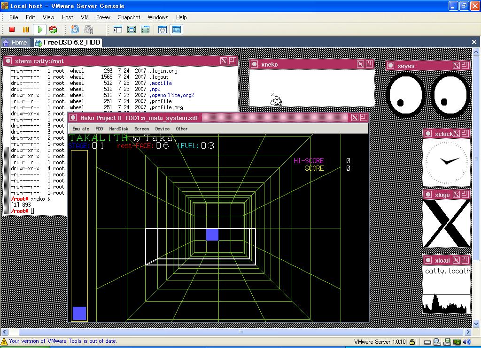The image size is (481, 348).
Task: Click the blue square in the tunnel center
Action: point(212,235)
